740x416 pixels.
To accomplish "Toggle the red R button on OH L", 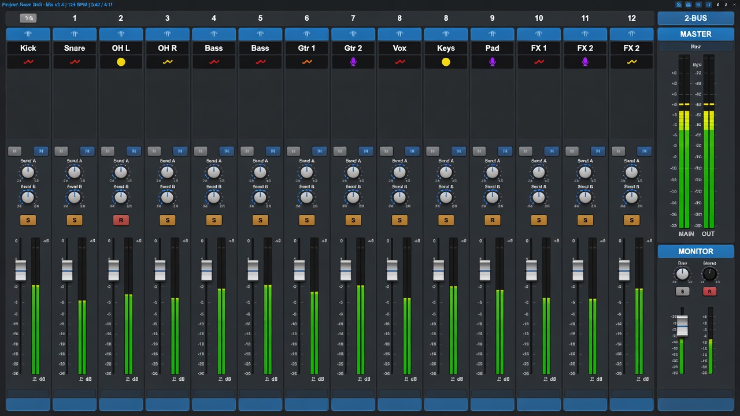I will 121,220.
